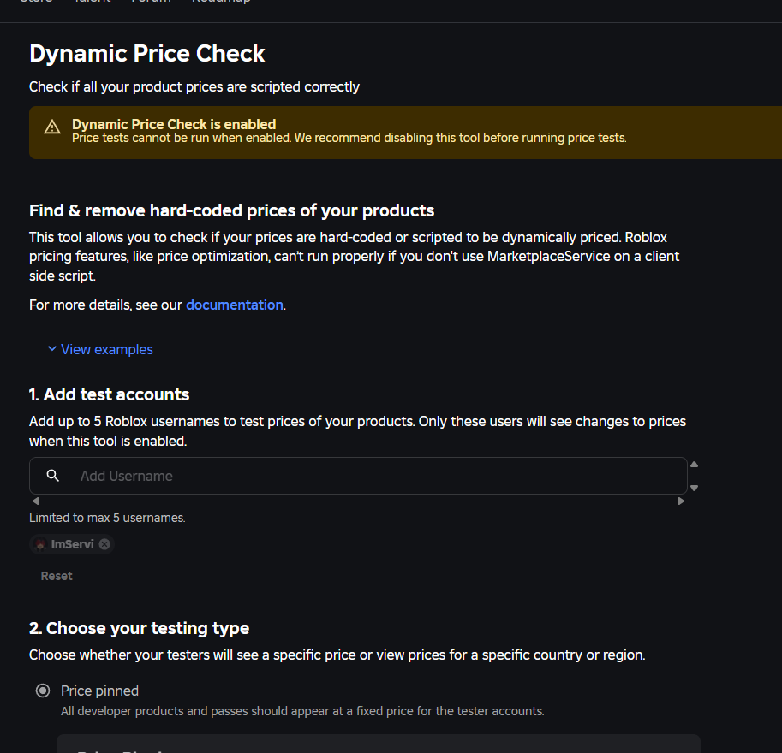Click the scroll right arrow below the username field
The height and width of the screenshot is (753, 782).
point(681,501)
